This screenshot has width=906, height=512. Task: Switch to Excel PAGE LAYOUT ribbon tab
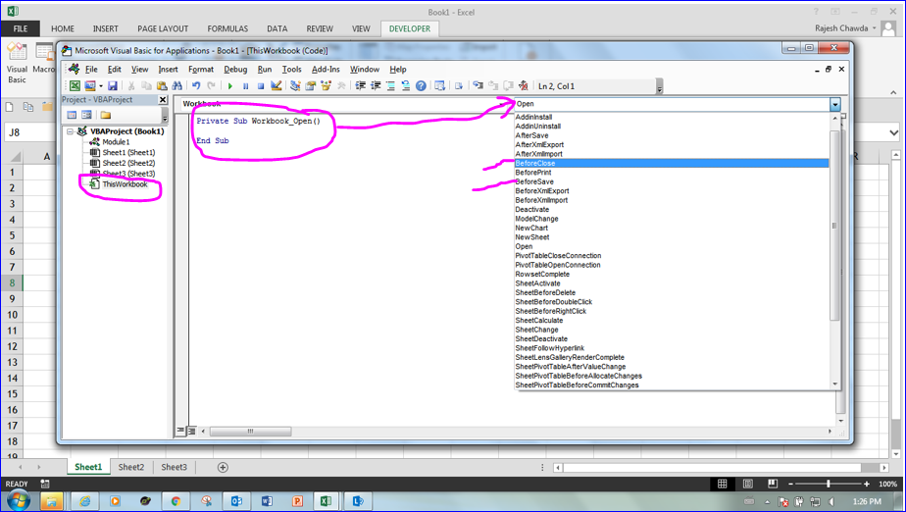[x=163, y=28]
